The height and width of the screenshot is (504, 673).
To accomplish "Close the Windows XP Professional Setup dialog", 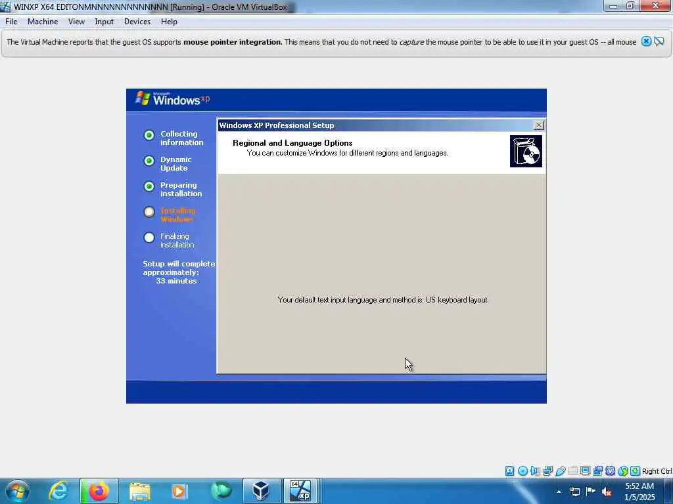I will tap(538, 125).
